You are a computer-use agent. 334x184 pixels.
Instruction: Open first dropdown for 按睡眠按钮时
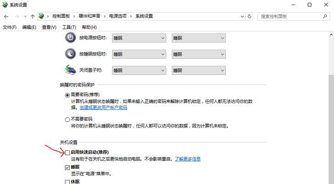(139, 54)
